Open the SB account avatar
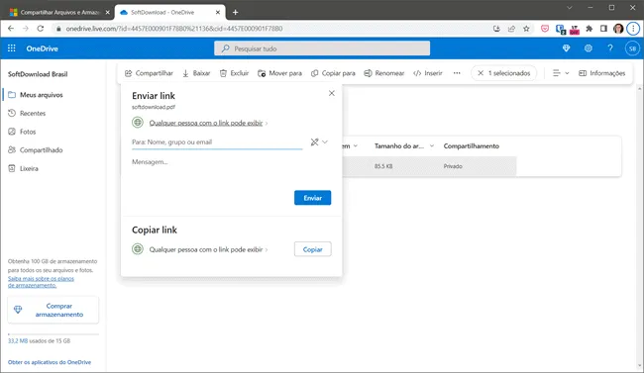644x373 pixels. coord(632,48)
